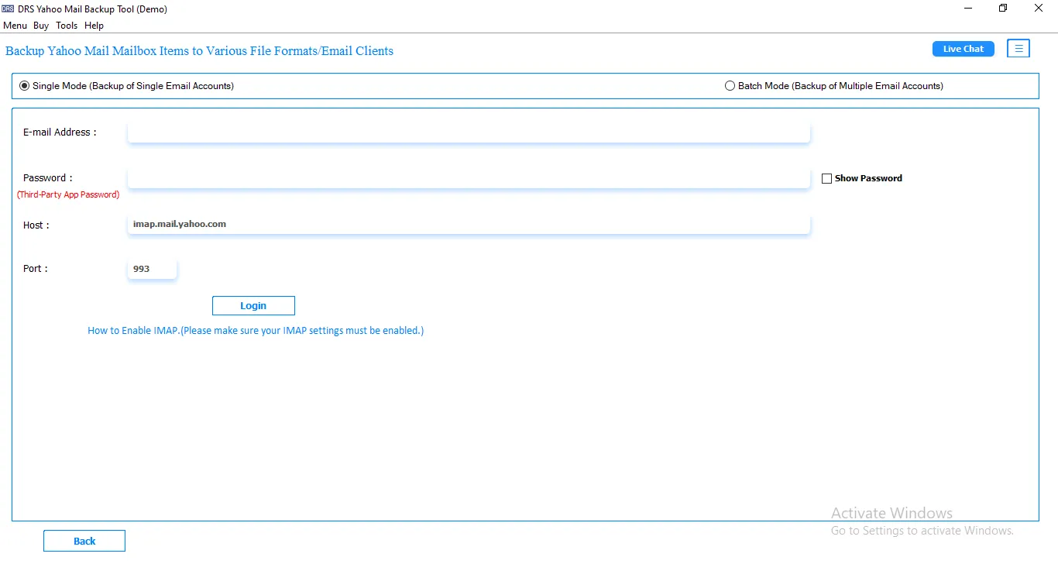Go Back to previous screen
Screen dimensions: 1058x564
pos(84,541)
